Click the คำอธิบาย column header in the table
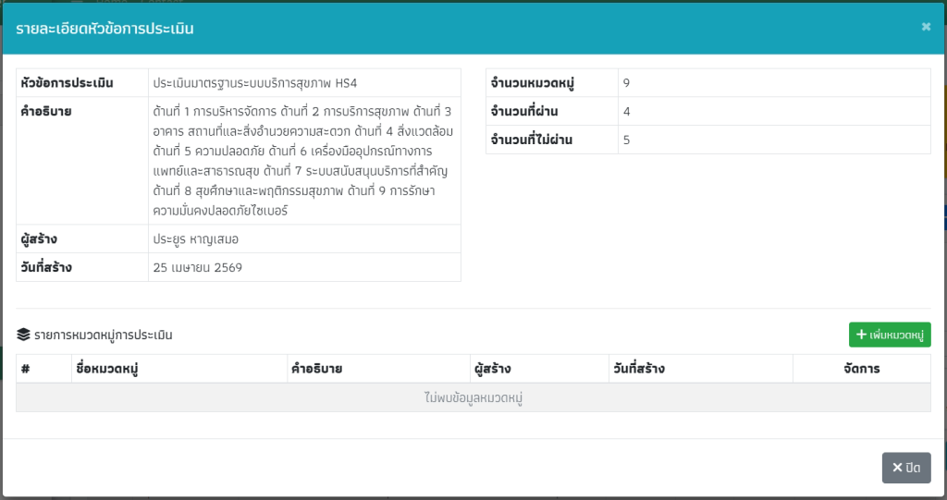The height and width of the screenshot is (500, 947). coord(316,369)
